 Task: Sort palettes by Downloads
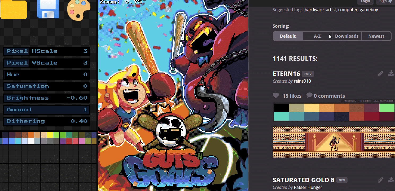click(x=347, y=36)
